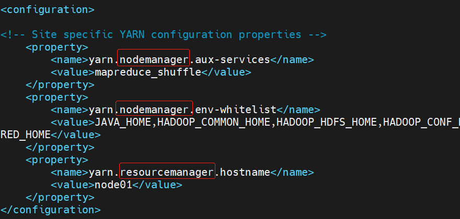Click the env-whitelist text
Screen dimensions: 460x219
[236, 110]
